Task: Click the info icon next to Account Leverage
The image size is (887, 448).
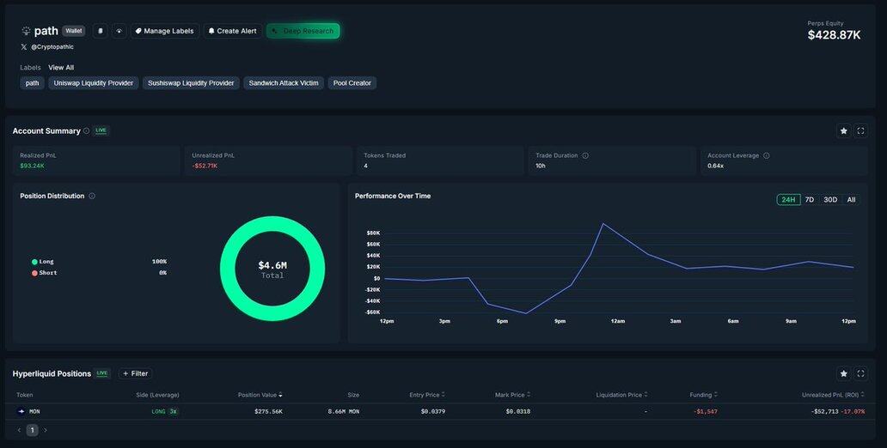Action: (766, 155)
